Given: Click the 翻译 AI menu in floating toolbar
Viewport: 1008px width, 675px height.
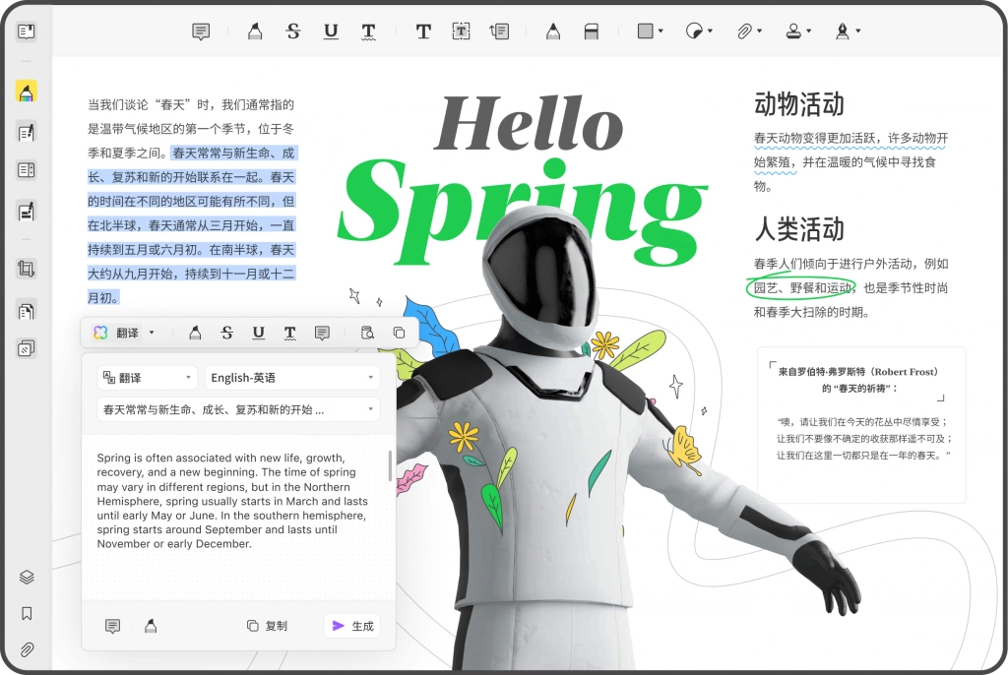Looking at the screenshot, I should point(124,333).
